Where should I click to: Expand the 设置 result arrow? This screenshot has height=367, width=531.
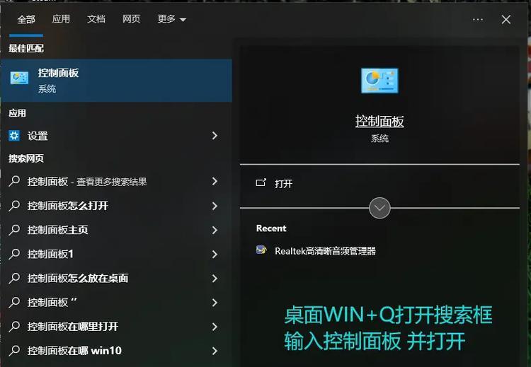coord(215,136)
